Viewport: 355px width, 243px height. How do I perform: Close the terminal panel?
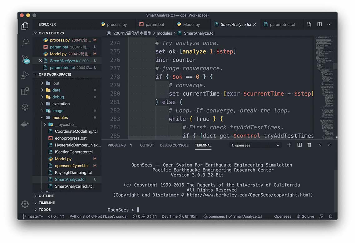point(329,145)
